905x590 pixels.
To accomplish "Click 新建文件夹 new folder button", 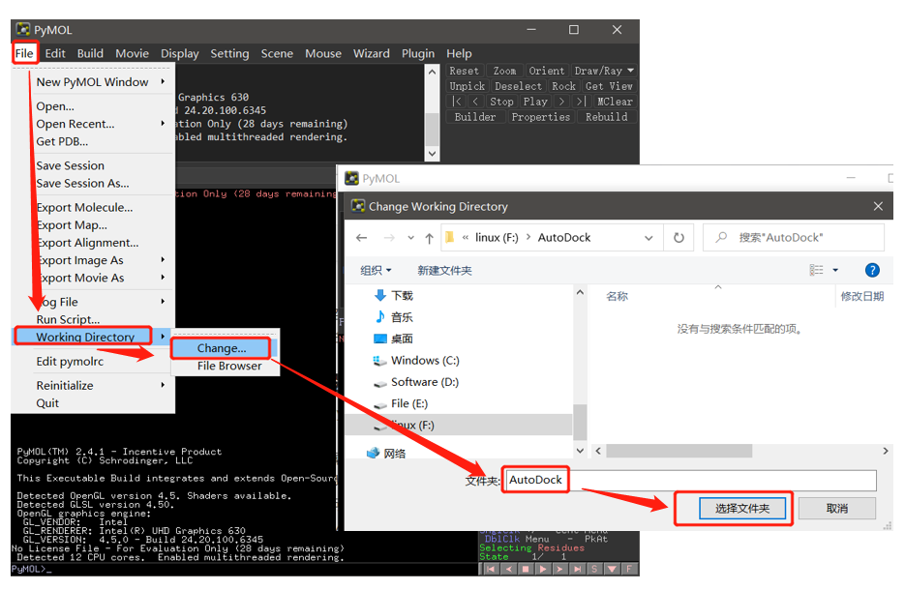I will tap(444, 271).
